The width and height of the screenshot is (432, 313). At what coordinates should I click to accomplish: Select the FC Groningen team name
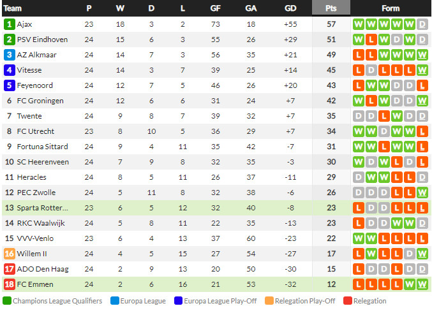tap(40, 101)
